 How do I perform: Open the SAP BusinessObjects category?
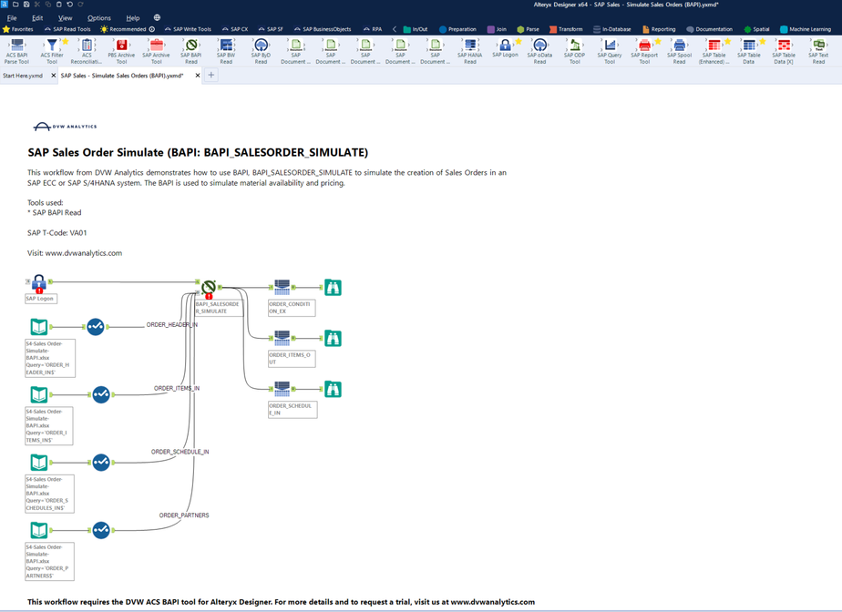pyautogui.click(x=323, y=29)
